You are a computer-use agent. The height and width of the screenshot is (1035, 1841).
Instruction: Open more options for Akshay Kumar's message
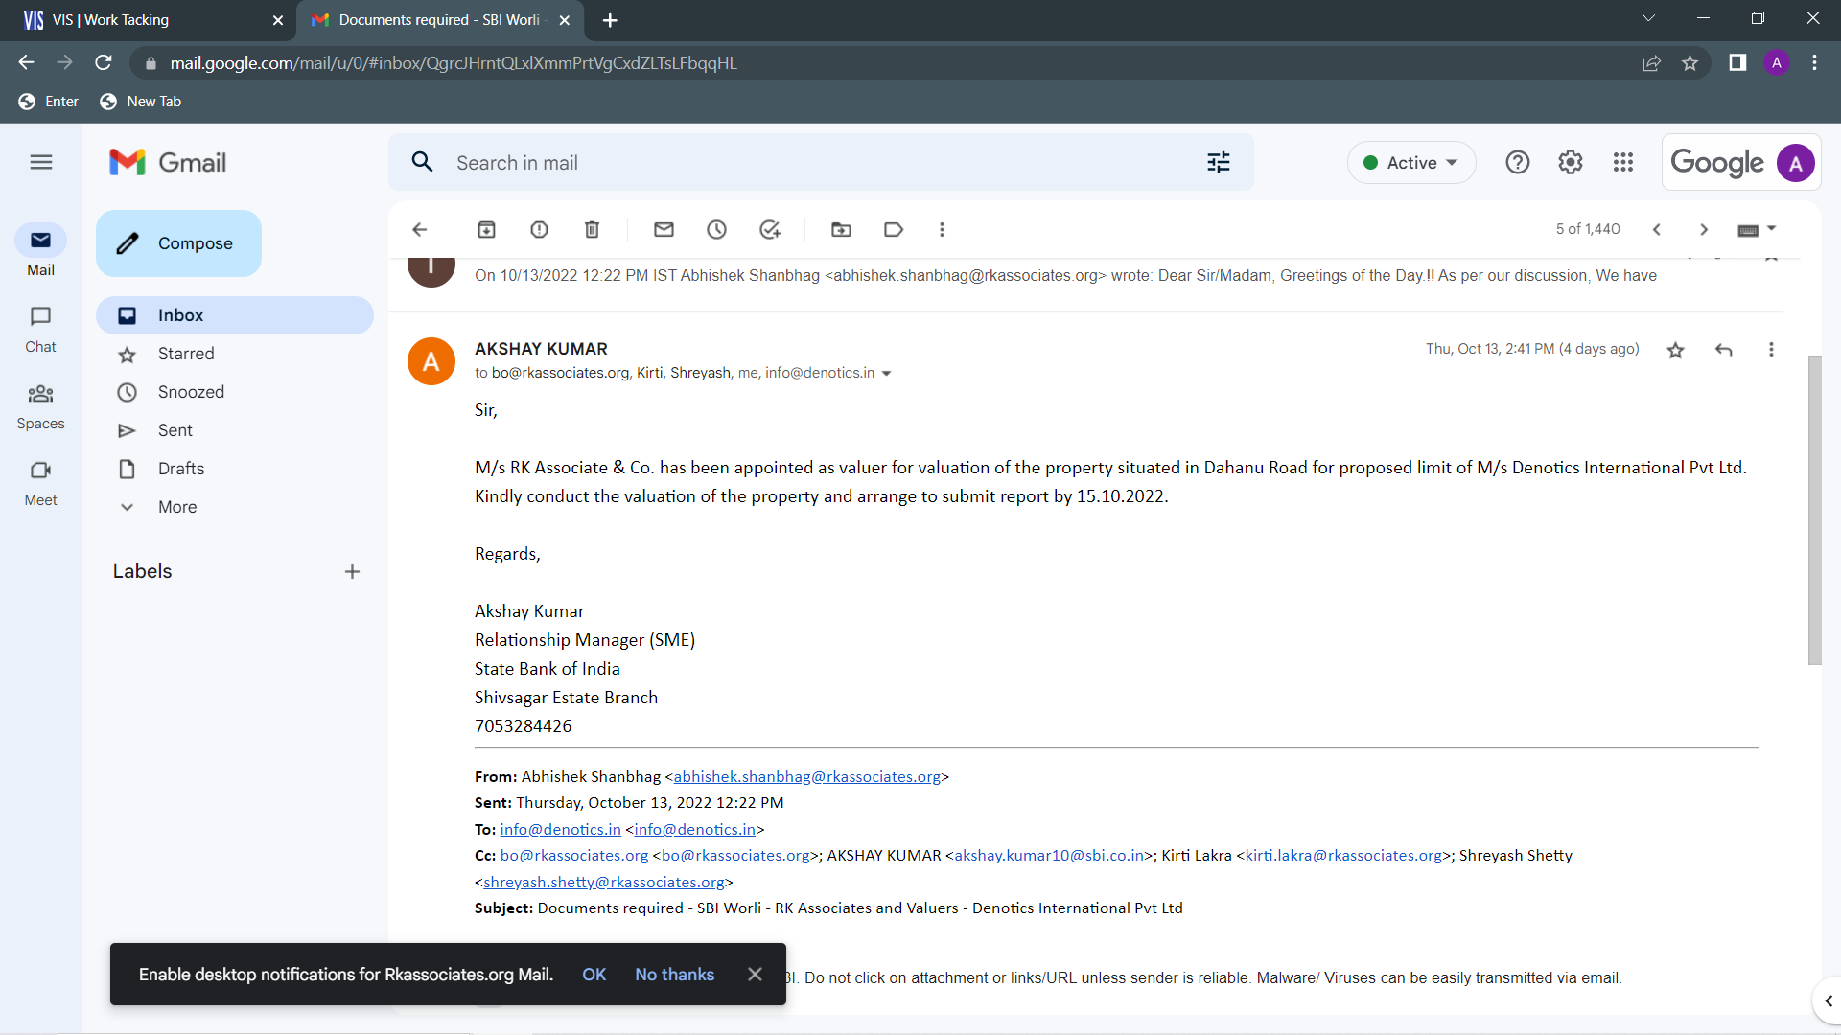pos(1771,350)
